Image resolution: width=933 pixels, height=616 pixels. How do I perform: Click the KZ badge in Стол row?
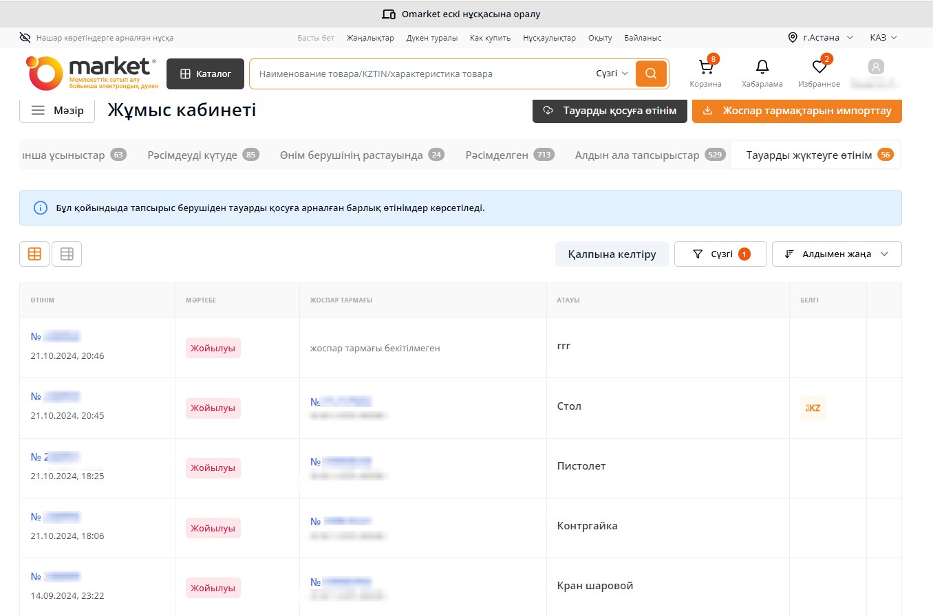[813, 408]
